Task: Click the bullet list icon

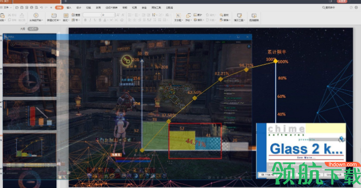Action: pos(130,15)
